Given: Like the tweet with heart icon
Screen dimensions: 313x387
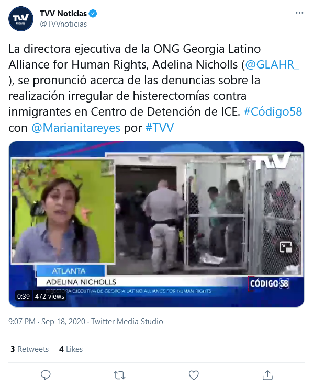Looking at the screenshot, I should [x=194, y=375].
